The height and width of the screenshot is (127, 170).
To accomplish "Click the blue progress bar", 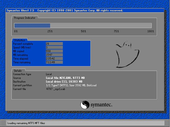I will point(32,26).
